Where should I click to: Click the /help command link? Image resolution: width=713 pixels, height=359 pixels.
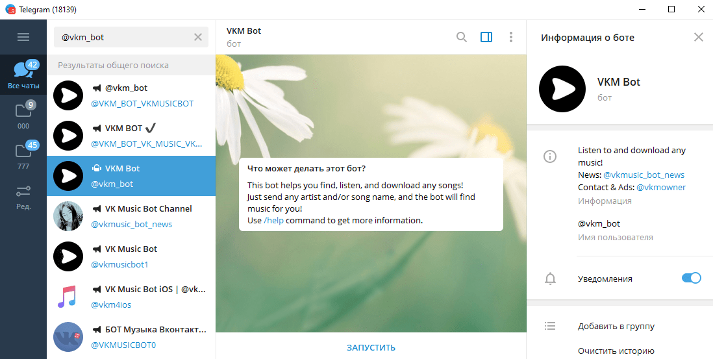[x=274, y=220]
